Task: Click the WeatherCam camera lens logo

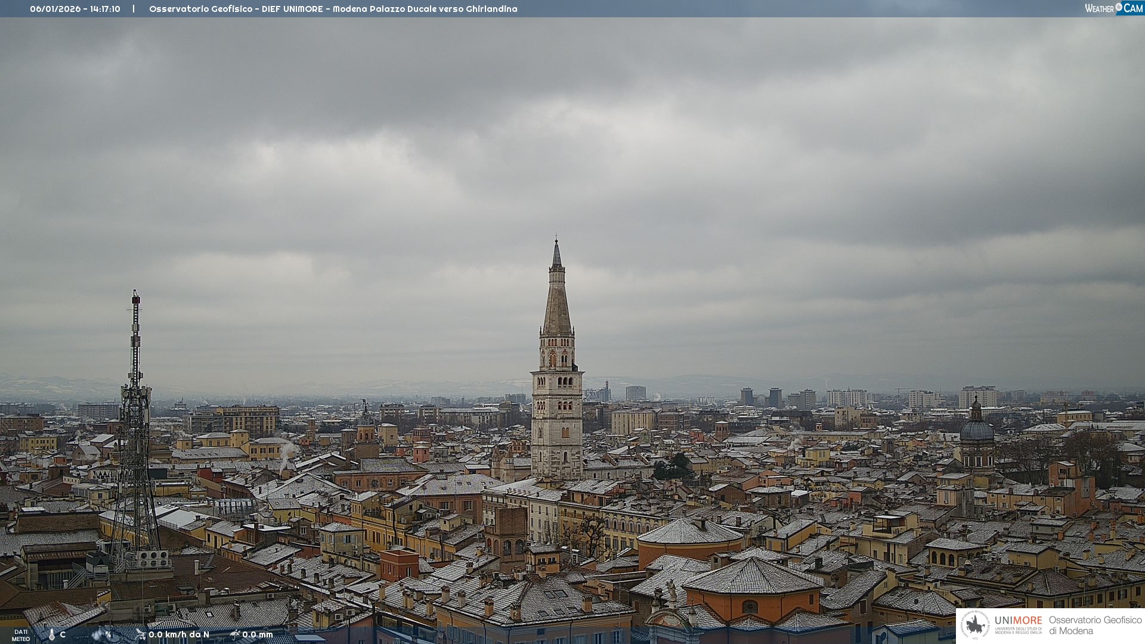Action: (1119, 7)
